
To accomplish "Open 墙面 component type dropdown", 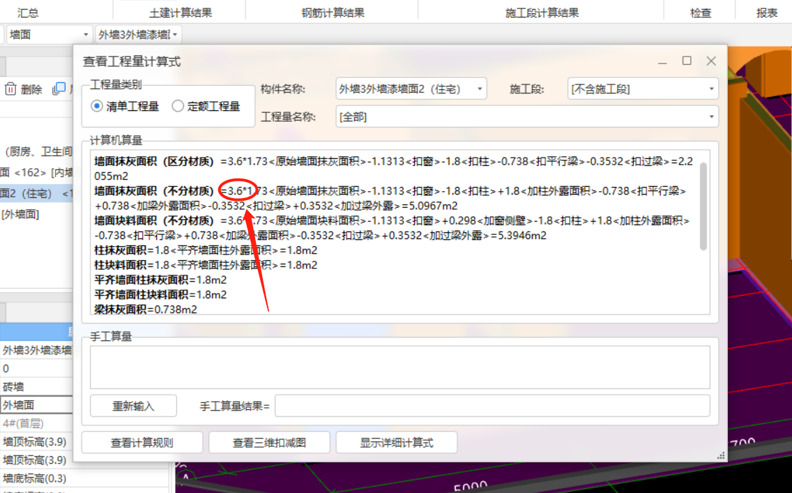I will click(49, 34).
